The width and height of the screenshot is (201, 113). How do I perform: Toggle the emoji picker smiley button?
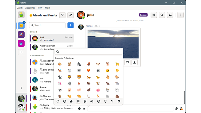coord(79,109)
